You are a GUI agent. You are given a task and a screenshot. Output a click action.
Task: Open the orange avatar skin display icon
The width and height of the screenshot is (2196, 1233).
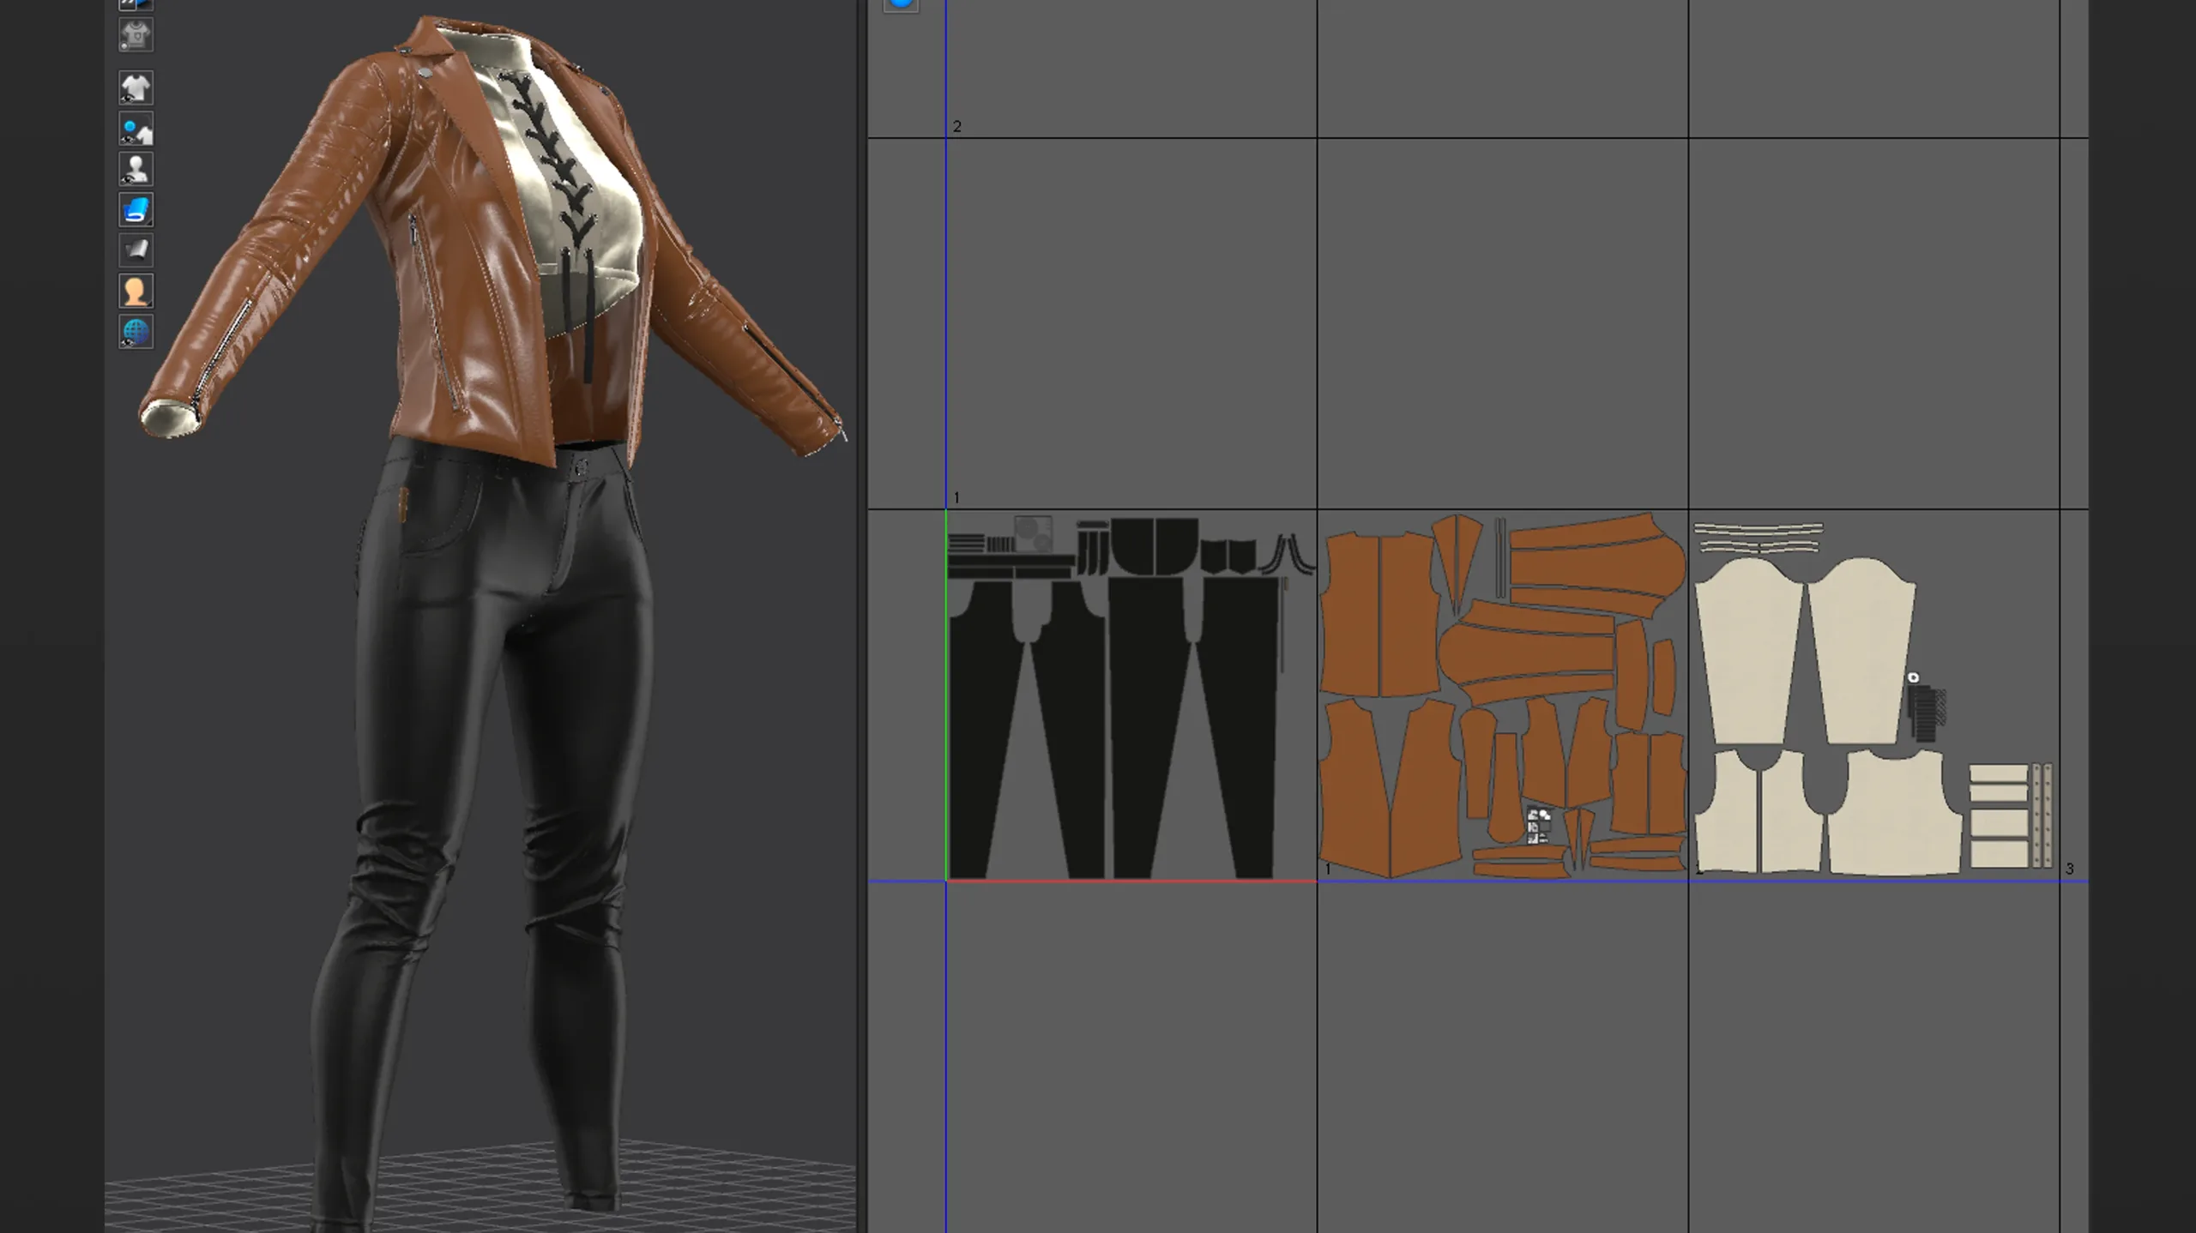tap(136, 292)
